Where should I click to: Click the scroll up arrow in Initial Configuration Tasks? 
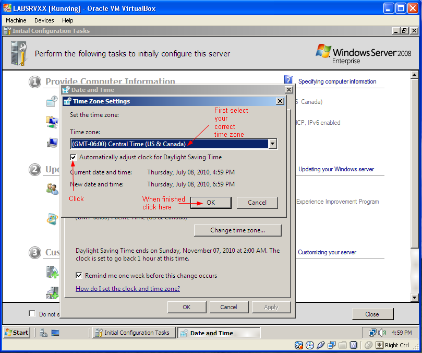(x=415, y=75)
